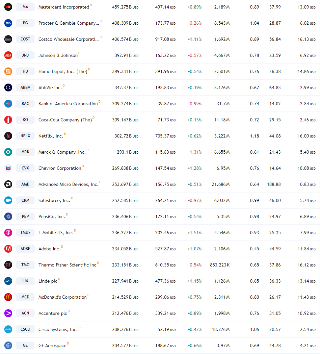Image resolution: width=320 pixels, height=354 pixels.
Task: Open the TMUS ticker badge
Action: (x=25, y=233)
